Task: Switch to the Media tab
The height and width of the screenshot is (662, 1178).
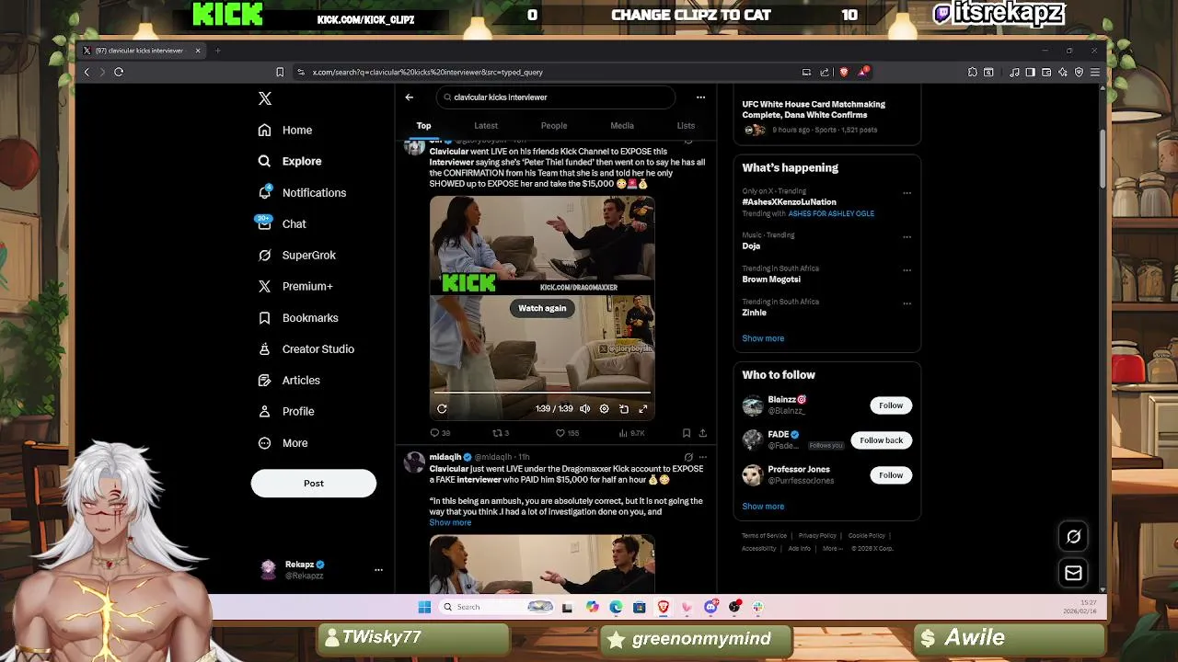Action: coord(622,125)
